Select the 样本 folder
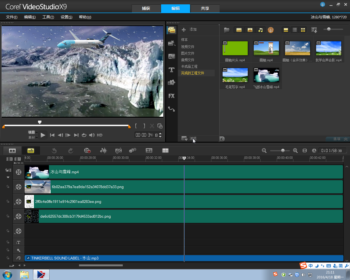Viewport: 350px width, 280px height. [x=184, y=40]
